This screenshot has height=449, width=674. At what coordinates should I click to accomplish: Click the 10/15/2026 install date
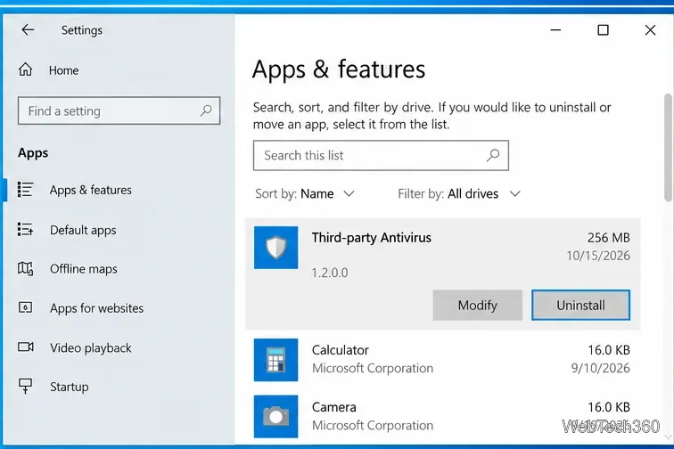pos(598,256)
